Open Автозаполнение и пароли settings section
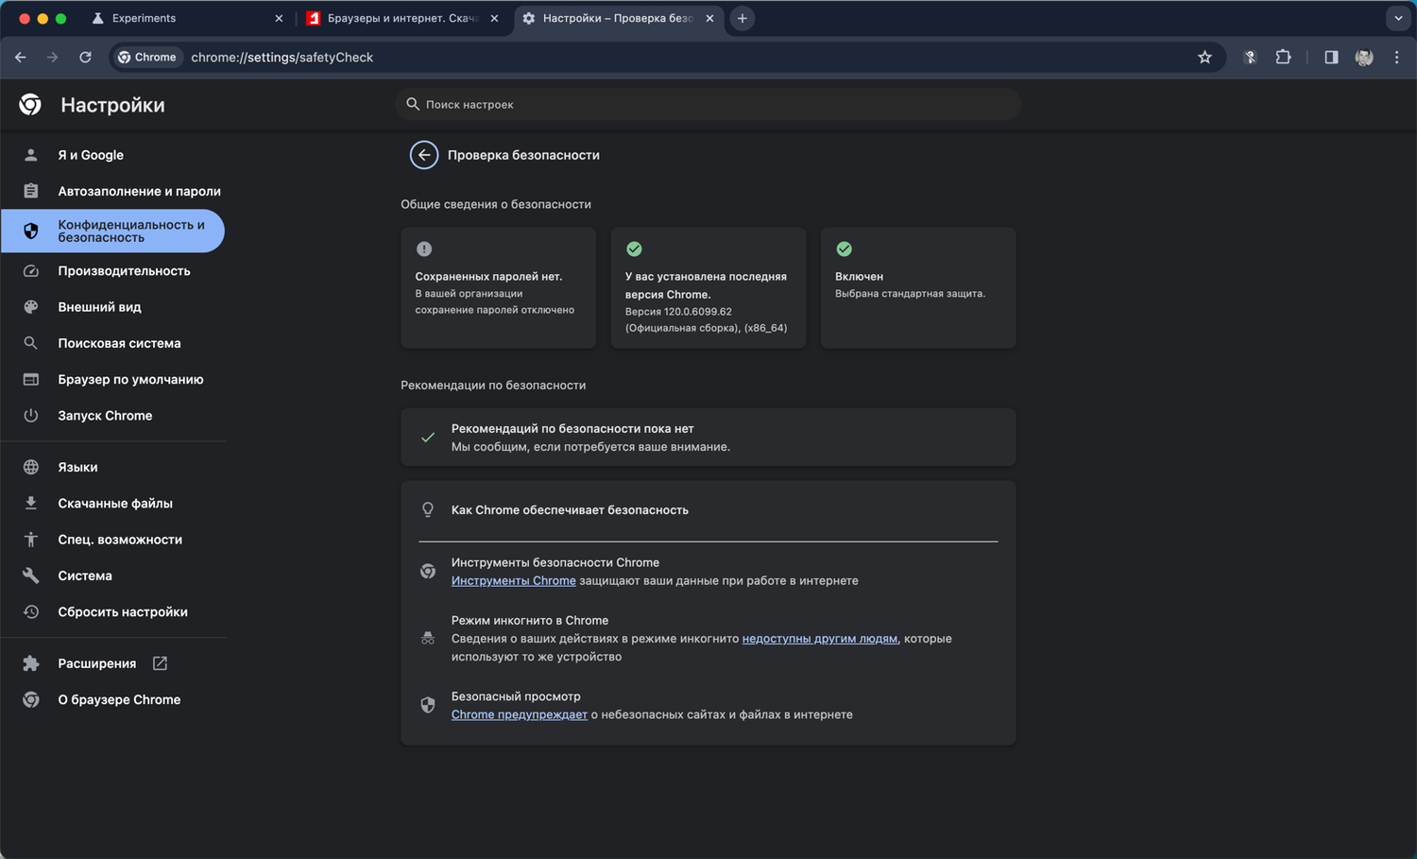 (x=139, y=191)
